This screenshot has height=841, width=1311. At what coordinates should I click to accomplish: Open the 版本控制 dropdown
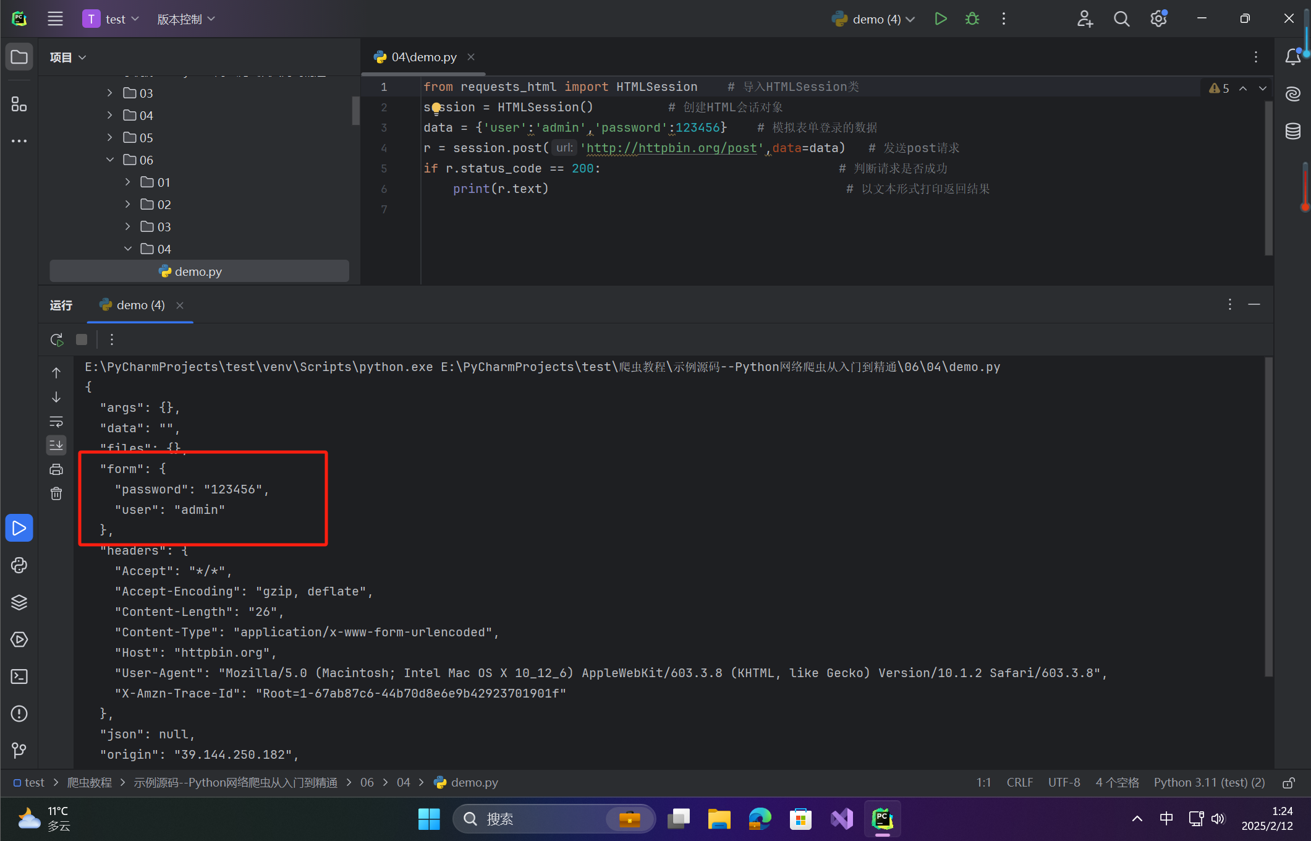(186, 19)
